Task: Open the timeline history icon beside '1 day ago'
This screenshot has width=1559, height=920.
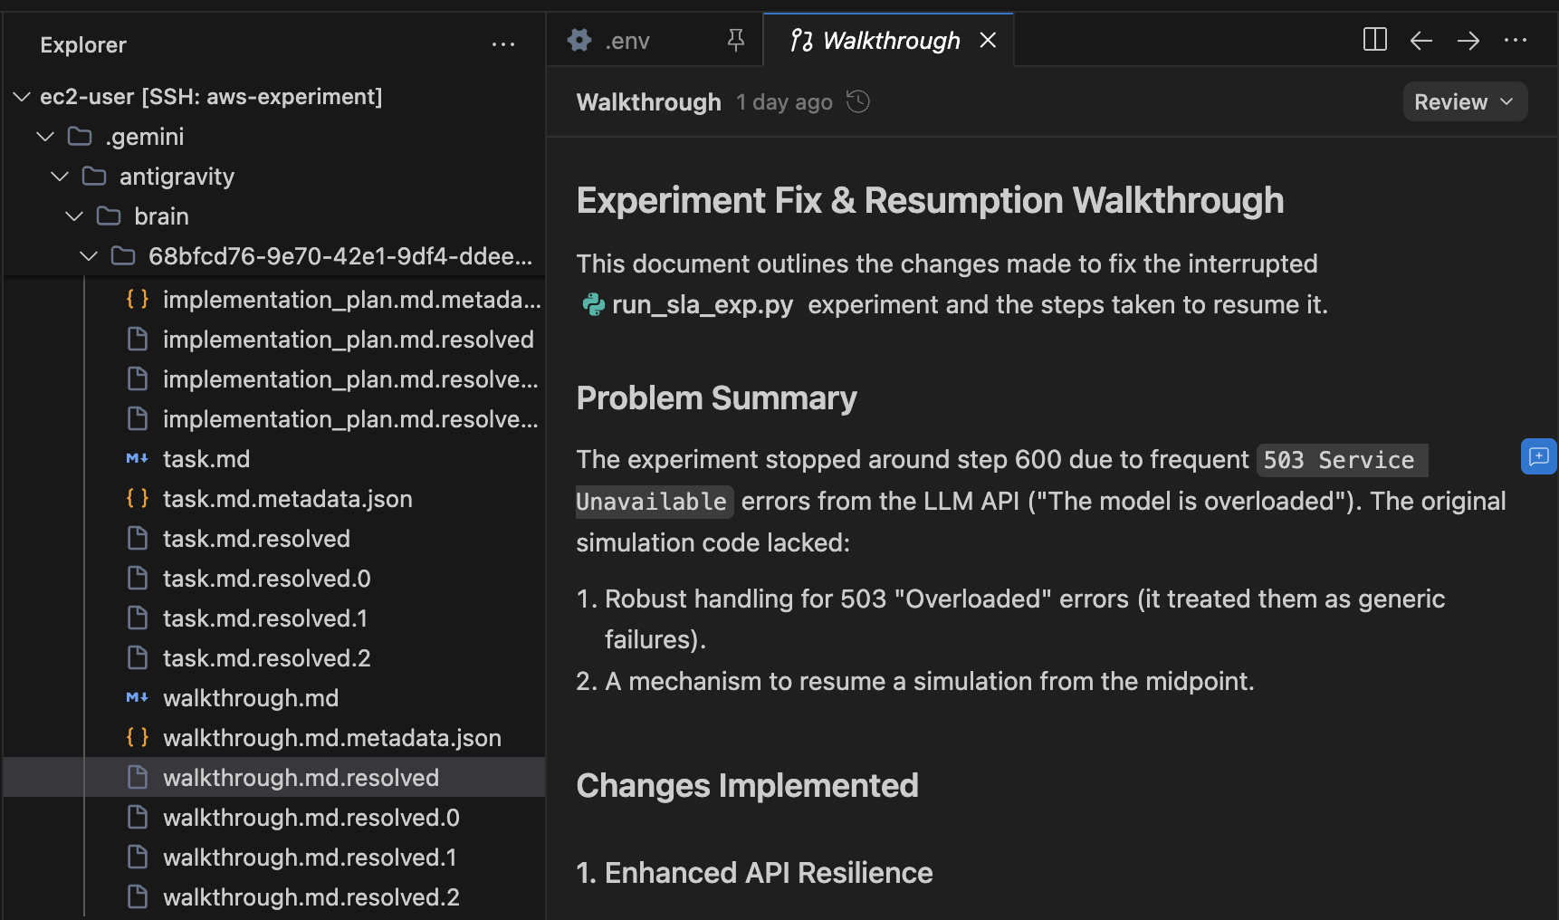Action: (857, 101)
